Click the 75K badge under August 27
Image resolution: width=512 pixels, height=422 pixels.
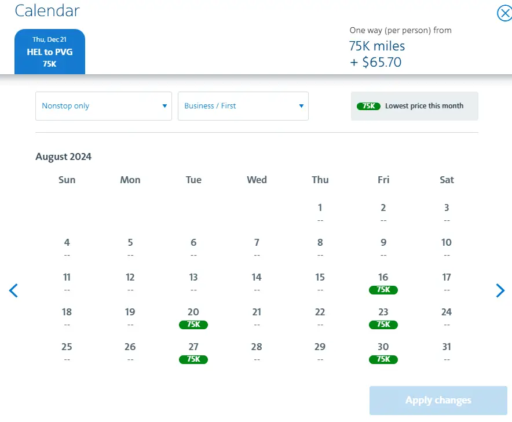tap(193, 359)
